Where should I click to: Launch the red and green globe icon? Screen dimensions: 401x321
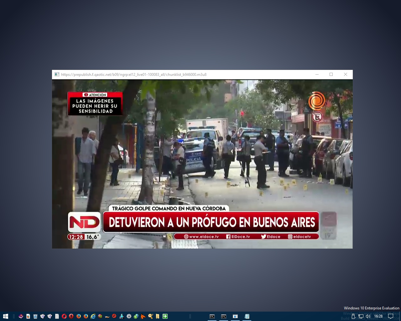coord(100,316)
